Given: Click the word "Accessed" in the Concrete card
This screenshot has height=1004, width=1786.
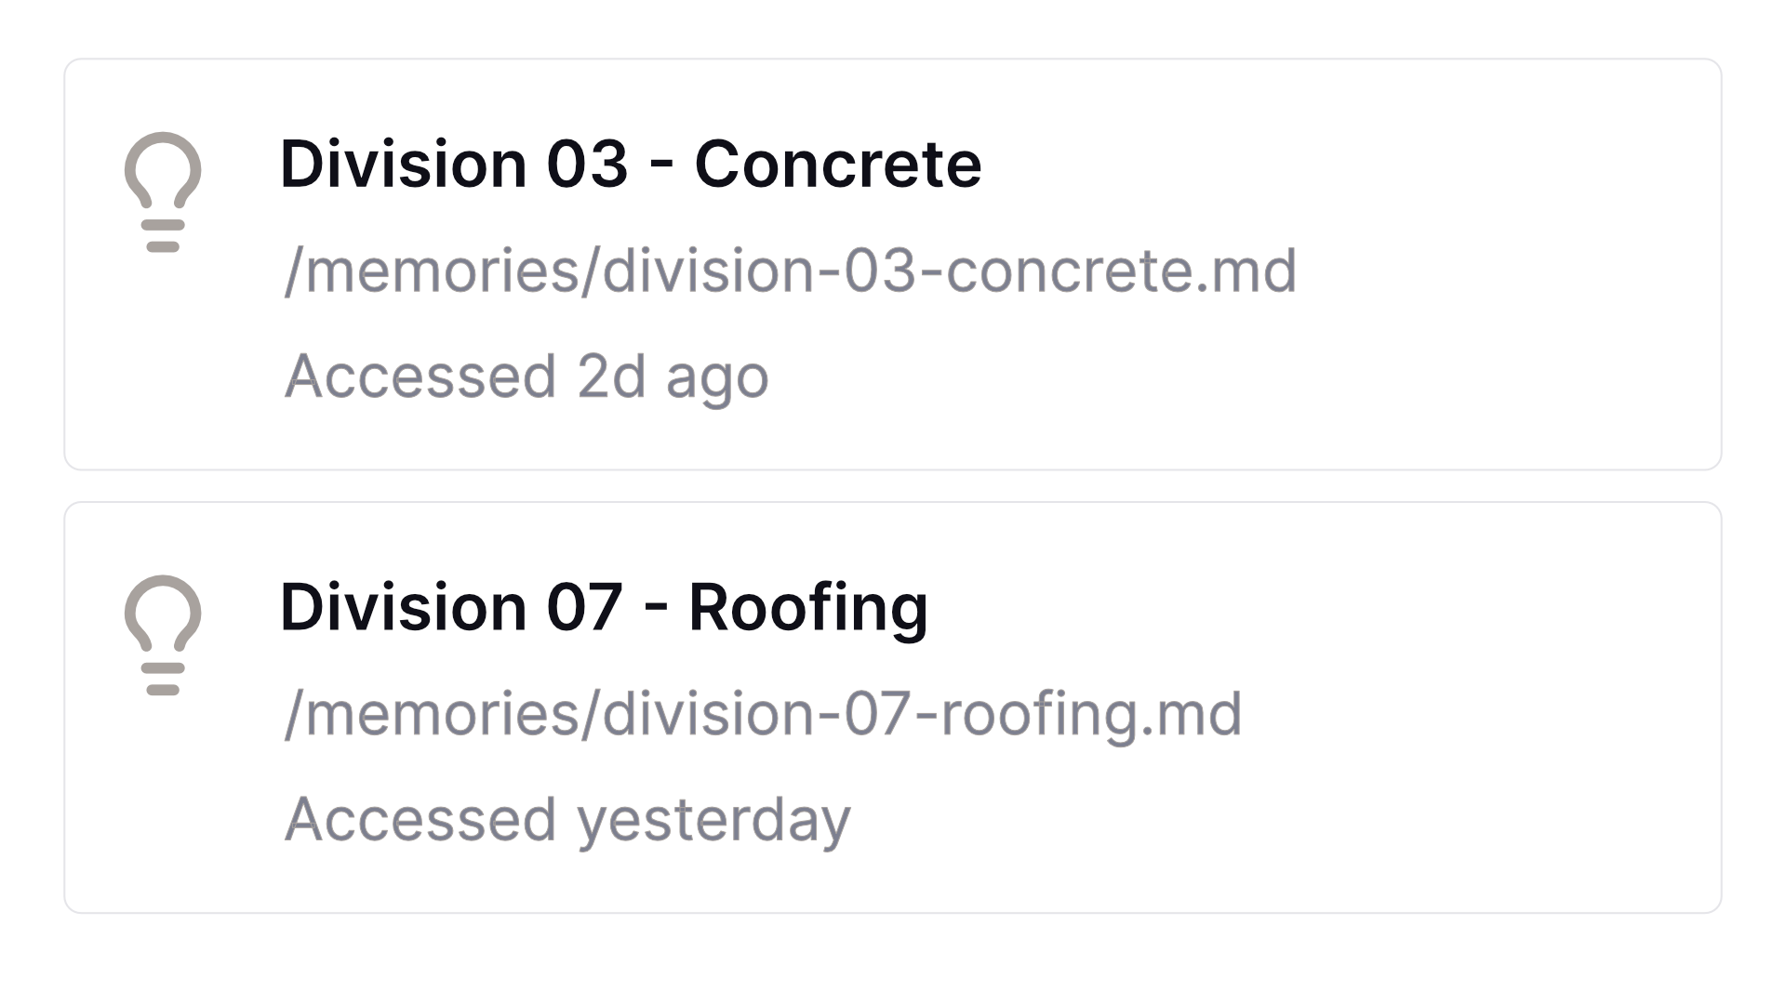Looking at the screenshot, I should [x=420, y=376].
